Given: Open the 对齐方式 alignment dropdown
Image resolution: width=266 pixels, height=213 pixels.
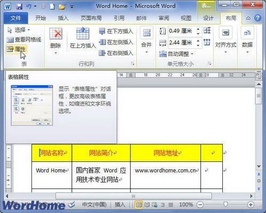Looking at the screenshot, I should click(225, 40).
